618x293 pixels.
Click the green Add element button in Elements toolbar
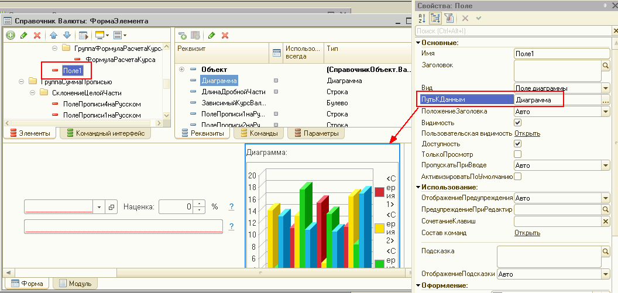[11, 36]
